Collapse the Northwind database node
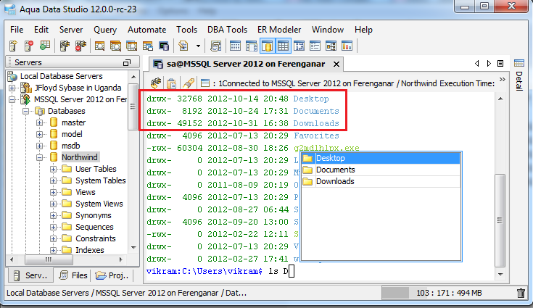 click(39, 157)
